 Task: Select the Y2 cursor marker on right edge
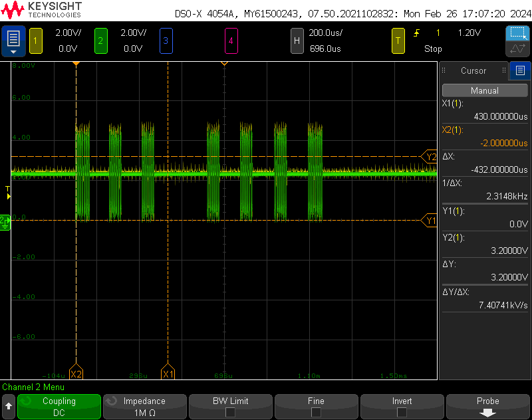tap(429, 157)
